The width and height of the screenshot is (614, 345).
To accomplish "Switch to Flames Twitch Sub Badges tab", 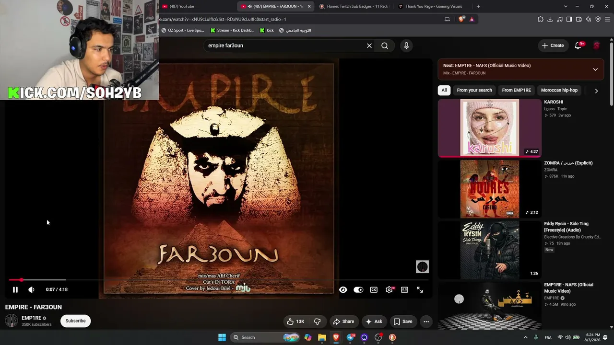I will click(354, 6).
